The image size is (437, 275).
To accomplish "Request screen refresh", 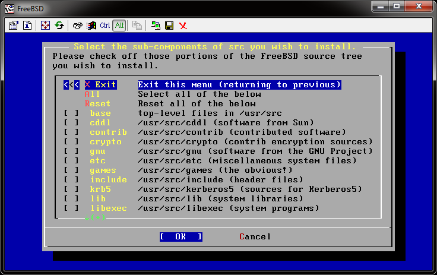I will pyautogui.click(x=59, y=26).
